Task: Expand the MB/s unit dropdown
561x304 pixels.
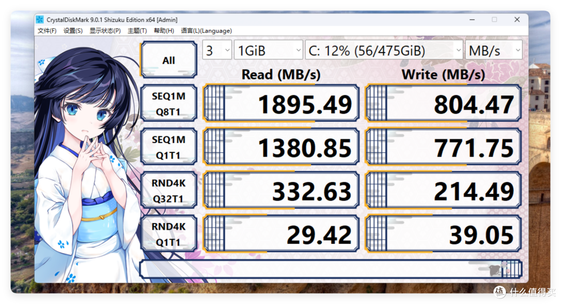Action: click(x=494, y=50)
